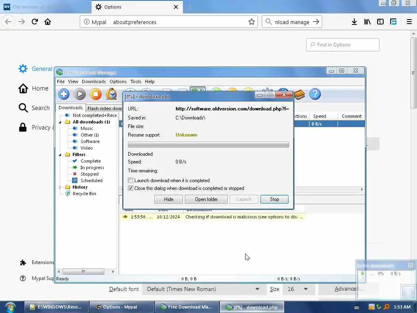This screenshot has width=417, height=313.
Task: Switch to the Downloads tab
Action: click(x=70, y=108)
